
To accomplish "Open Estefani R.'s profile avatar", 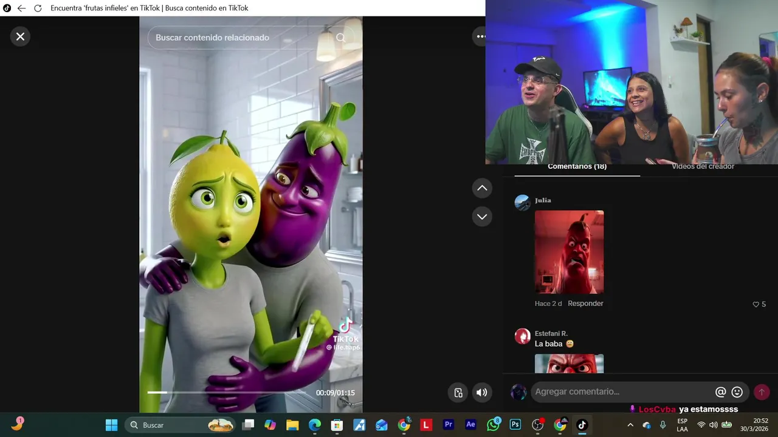I will point(522,336).
